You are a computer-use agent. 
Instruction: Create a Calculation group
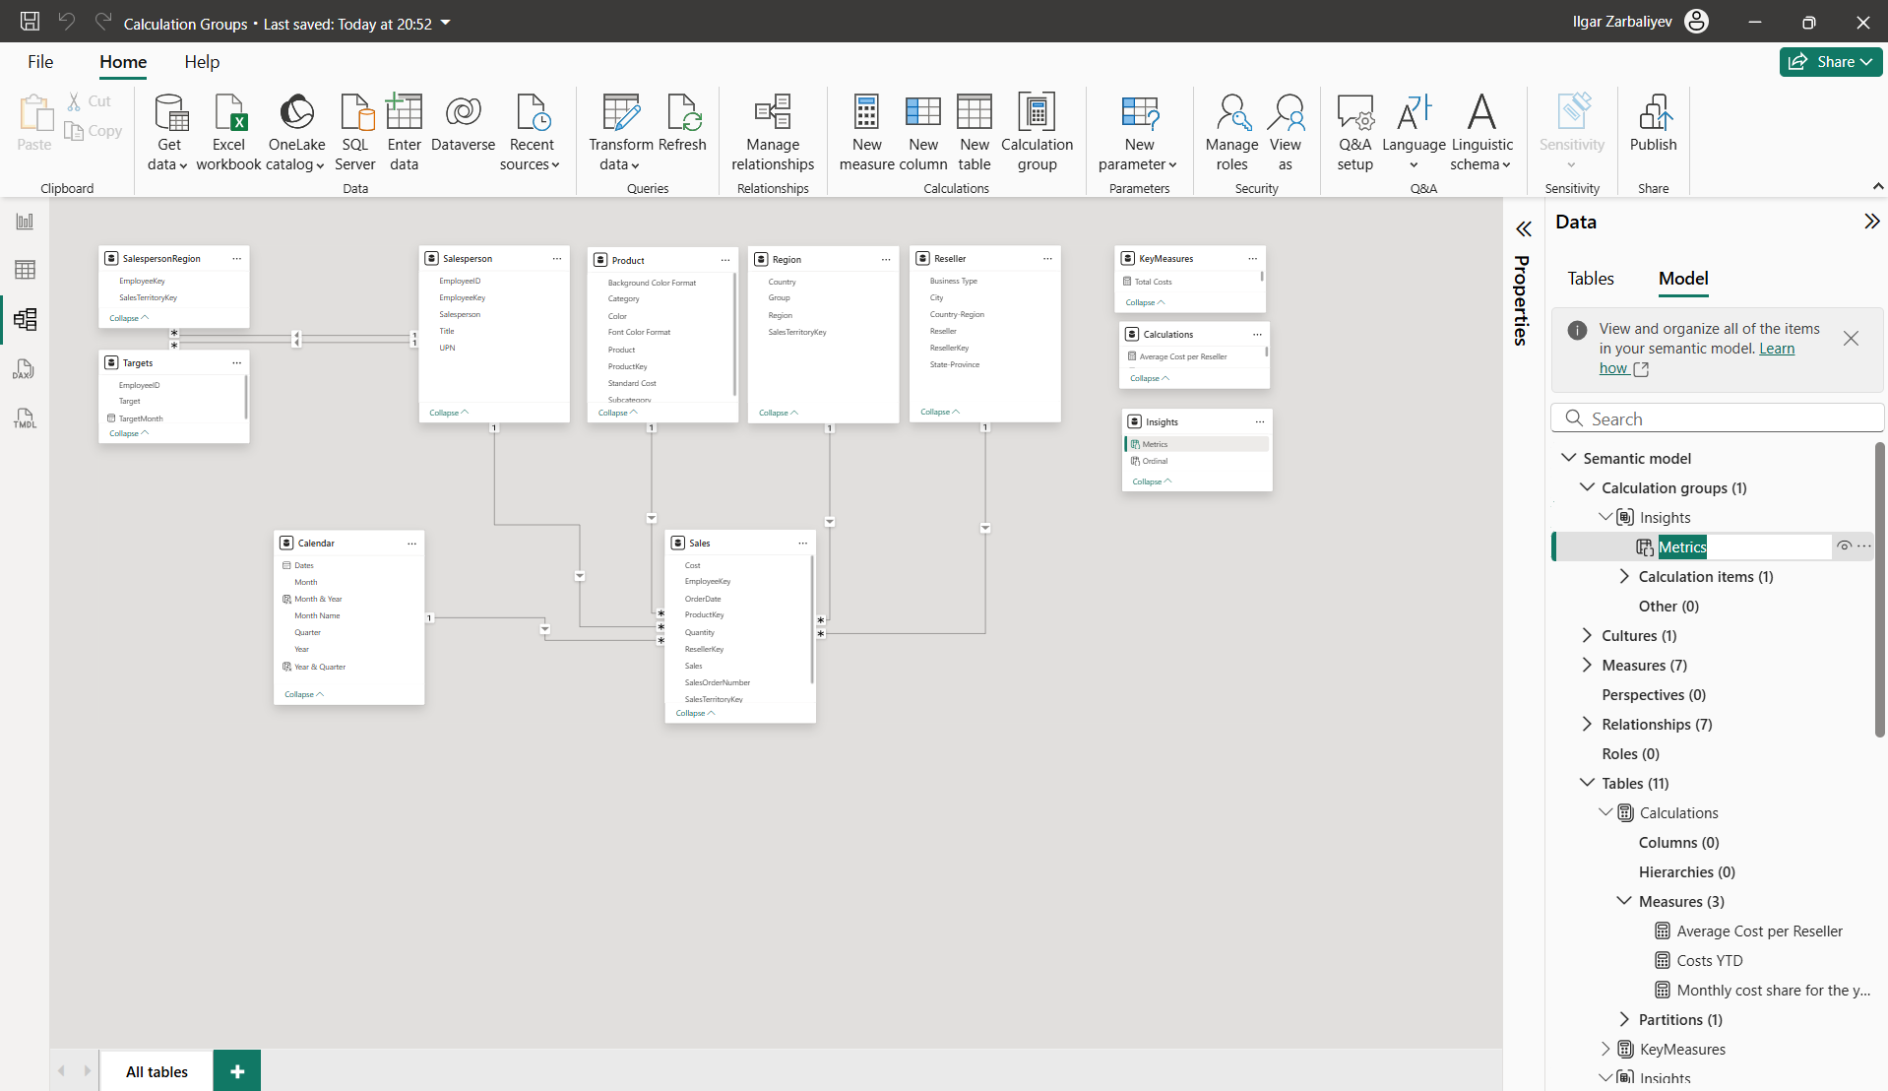(1037, 133)
